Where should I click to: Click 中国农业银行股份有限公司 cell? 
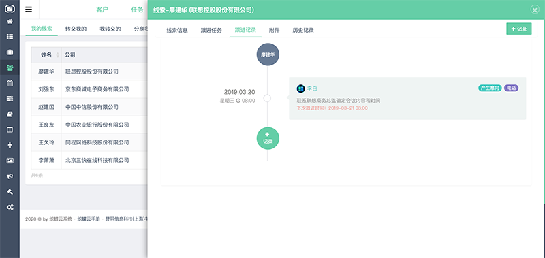point(97,125)
